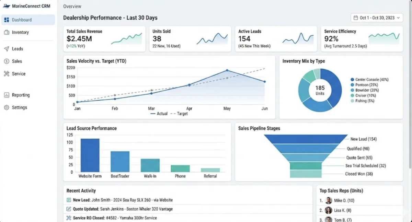Viewport: 412px width, 222px height.
Task: Click the Closed Won (38) label
Action: pos(359,174)
